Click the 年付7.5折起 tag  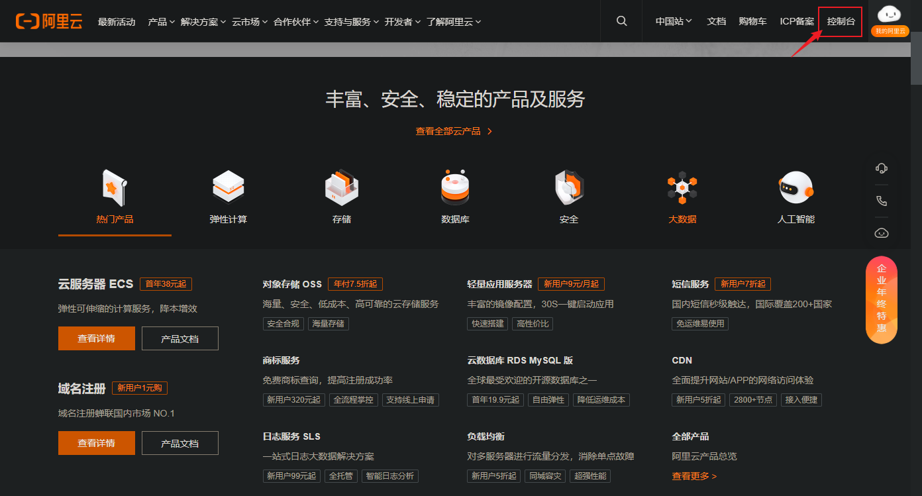(355, 284)
